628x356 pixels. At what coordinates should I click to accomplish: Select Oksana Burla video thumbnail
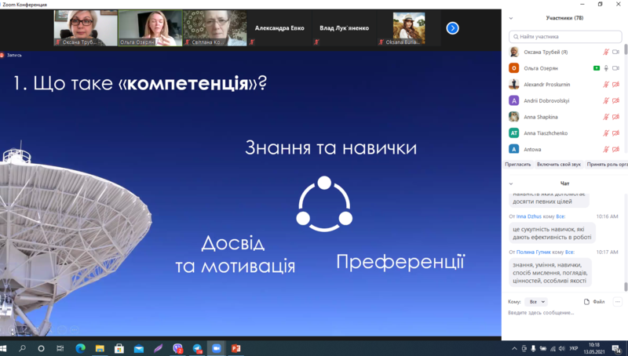click(408, 28)
